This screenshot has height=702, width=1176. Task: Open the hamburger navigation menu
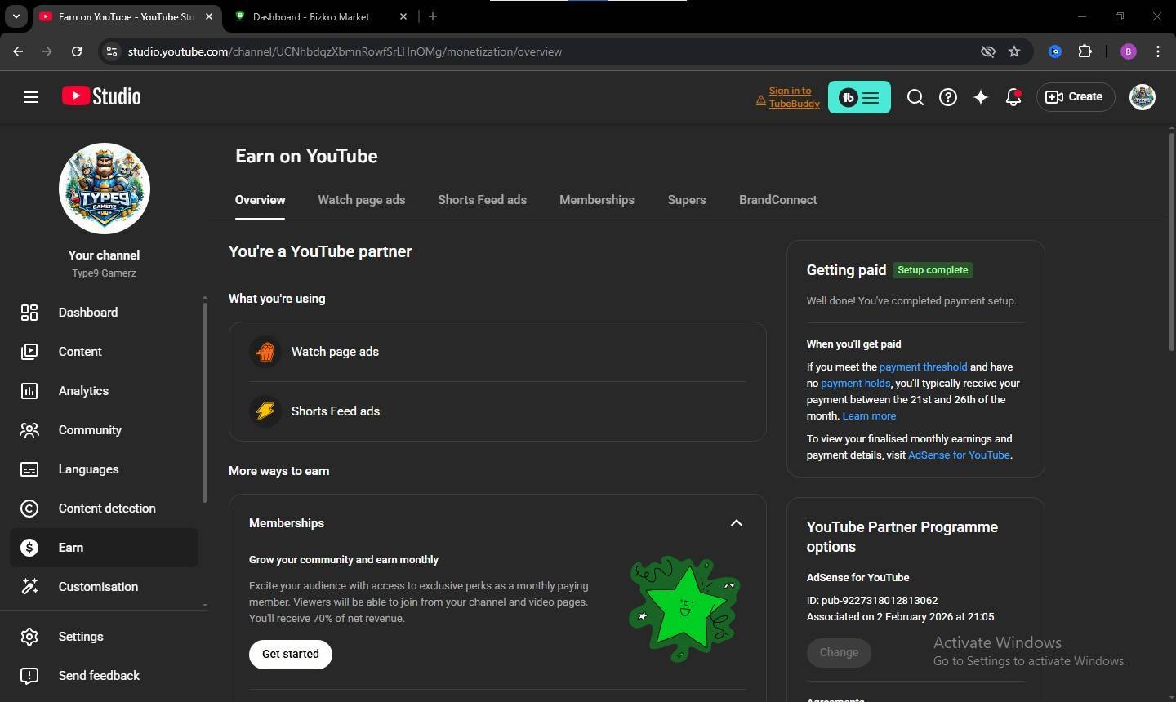[x=31, y=97]
